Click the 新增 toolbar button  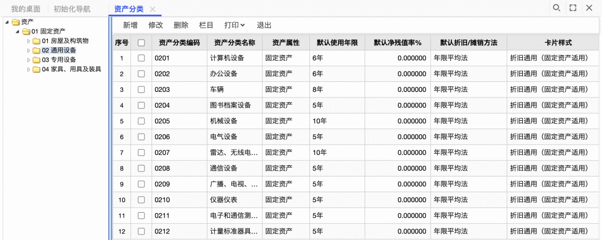click(x=130, y=25)
